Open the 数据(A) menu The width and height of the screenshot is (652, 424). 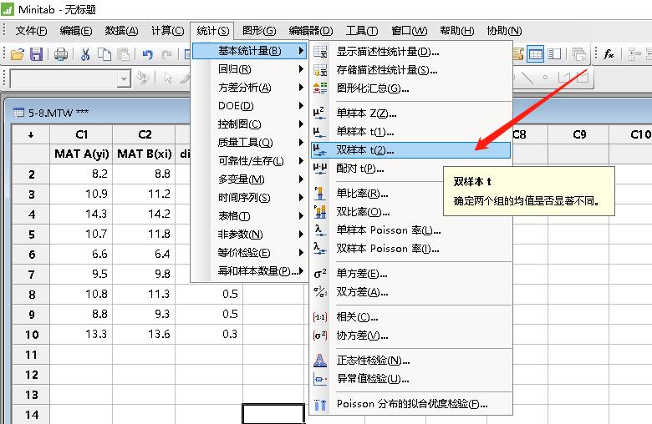(x=121, y=31)
